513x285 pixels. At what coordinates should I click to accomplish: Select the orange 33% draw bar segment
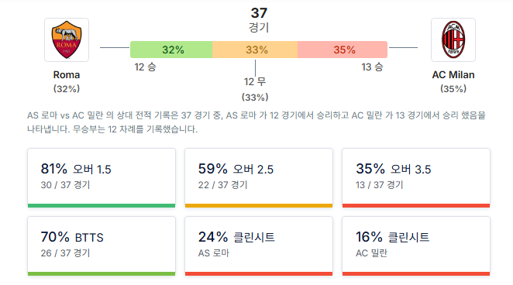coord(255,50)
